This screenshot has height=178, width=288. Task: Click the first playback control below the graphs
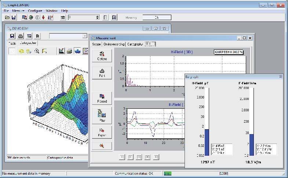tap(122, 157)
